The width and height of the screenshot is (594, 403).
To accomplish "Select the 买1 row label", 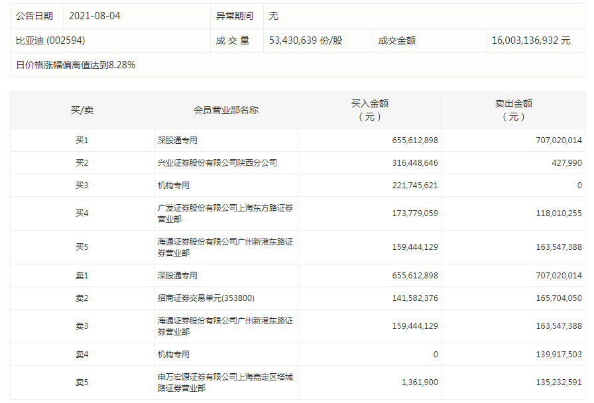I will pos(82,141).
